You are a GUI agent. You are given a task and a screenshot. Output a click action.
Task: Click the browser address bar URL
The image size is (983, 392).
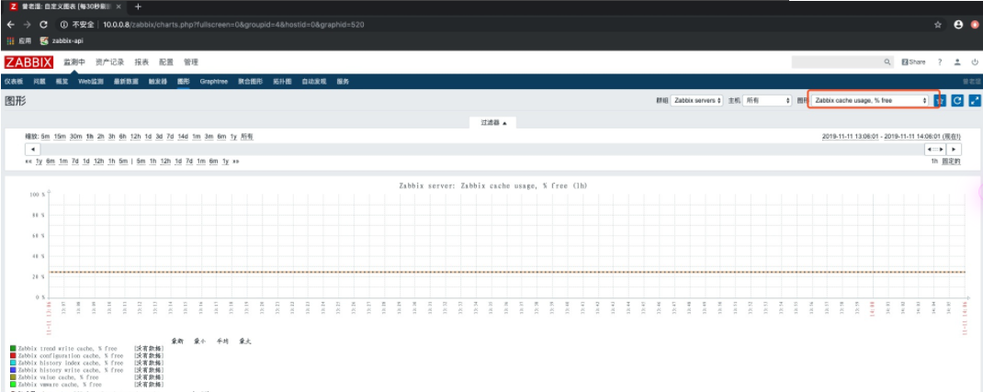(233, 25)
